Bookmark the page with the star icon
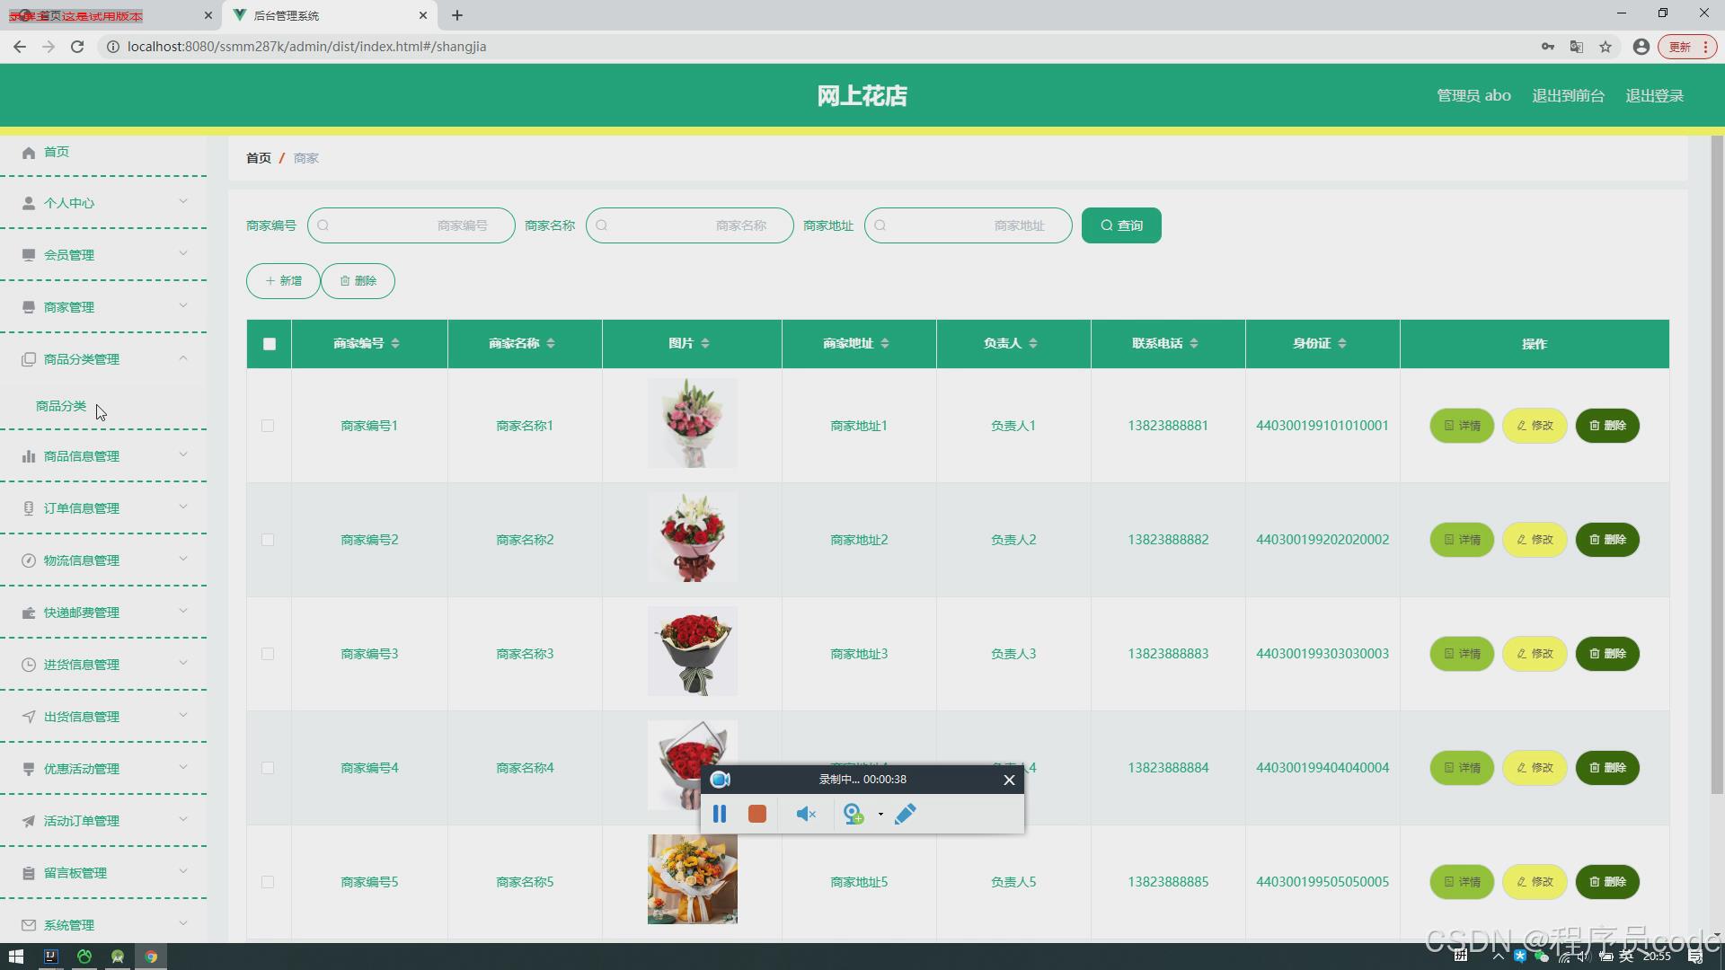Screen dimensions: 1725x970 pyautogui.click(x=1605, y=47)
